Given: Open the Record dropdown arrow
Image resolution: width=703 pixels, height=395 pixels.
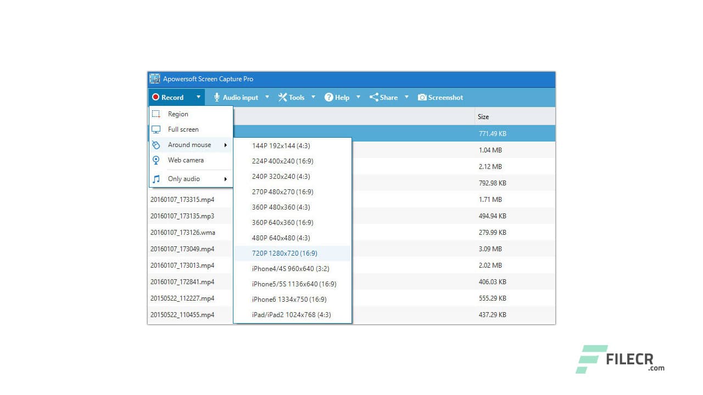Looking at the screenshot, I should [198, 97].
